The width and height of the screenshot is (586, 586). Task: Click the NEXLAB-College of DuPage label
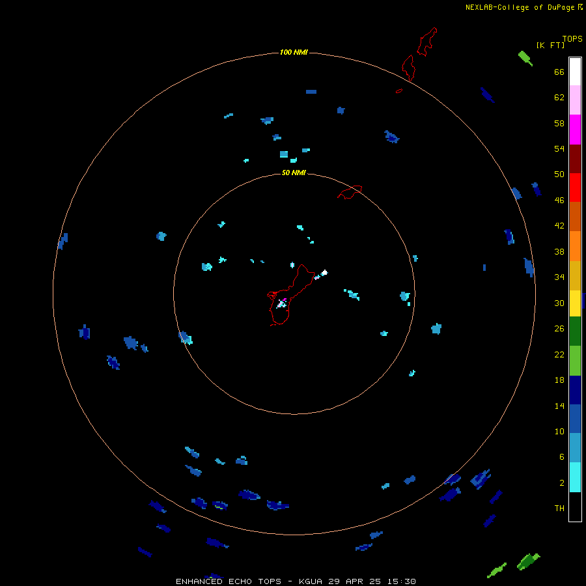point(520,7)
